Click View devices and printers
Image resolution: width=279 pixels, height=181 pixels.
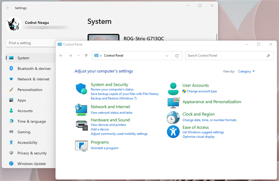(x=108, y=125)
